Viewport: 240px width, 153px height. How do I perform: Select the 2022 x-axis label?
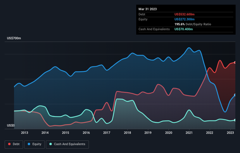210,133
